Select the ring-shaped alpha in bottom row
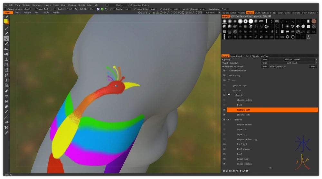This screenshot has height=179, width=322. [293, 37]
